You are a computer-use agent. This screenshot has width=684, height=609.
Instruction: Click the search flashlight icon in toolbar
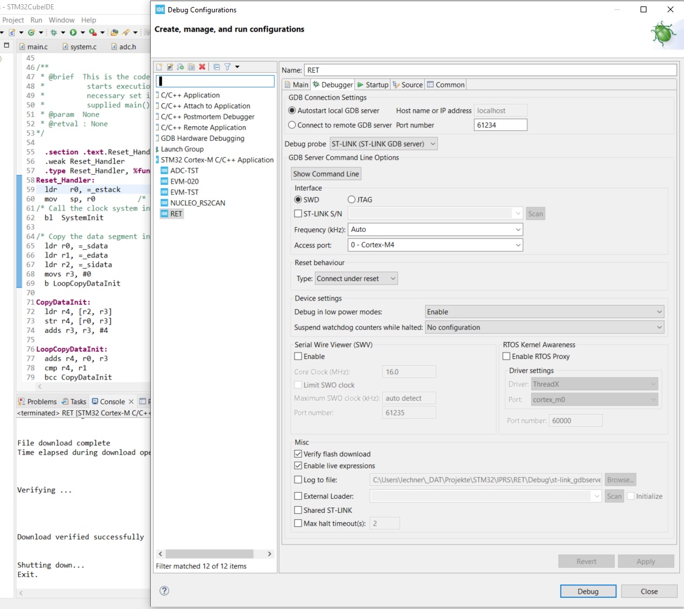pos(126,32)
